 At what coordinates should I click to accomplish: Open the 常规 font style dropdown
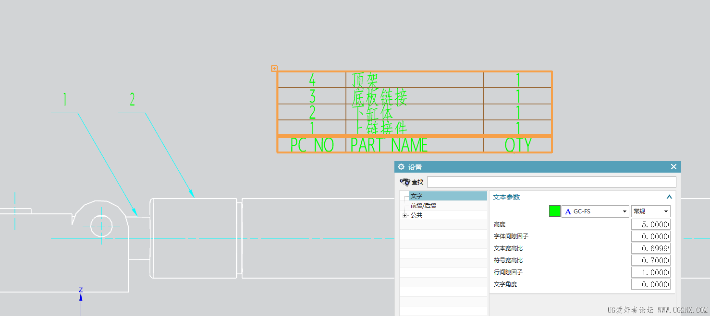pos(651,211)
